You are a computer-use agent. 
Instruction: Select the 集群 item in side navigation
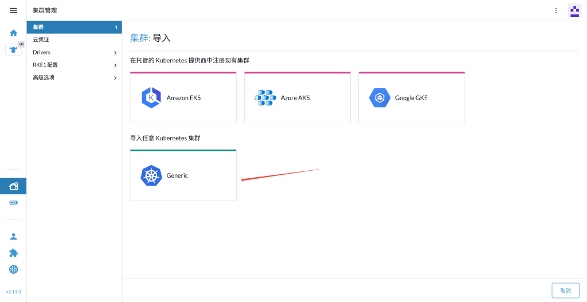tap(75, 27)
